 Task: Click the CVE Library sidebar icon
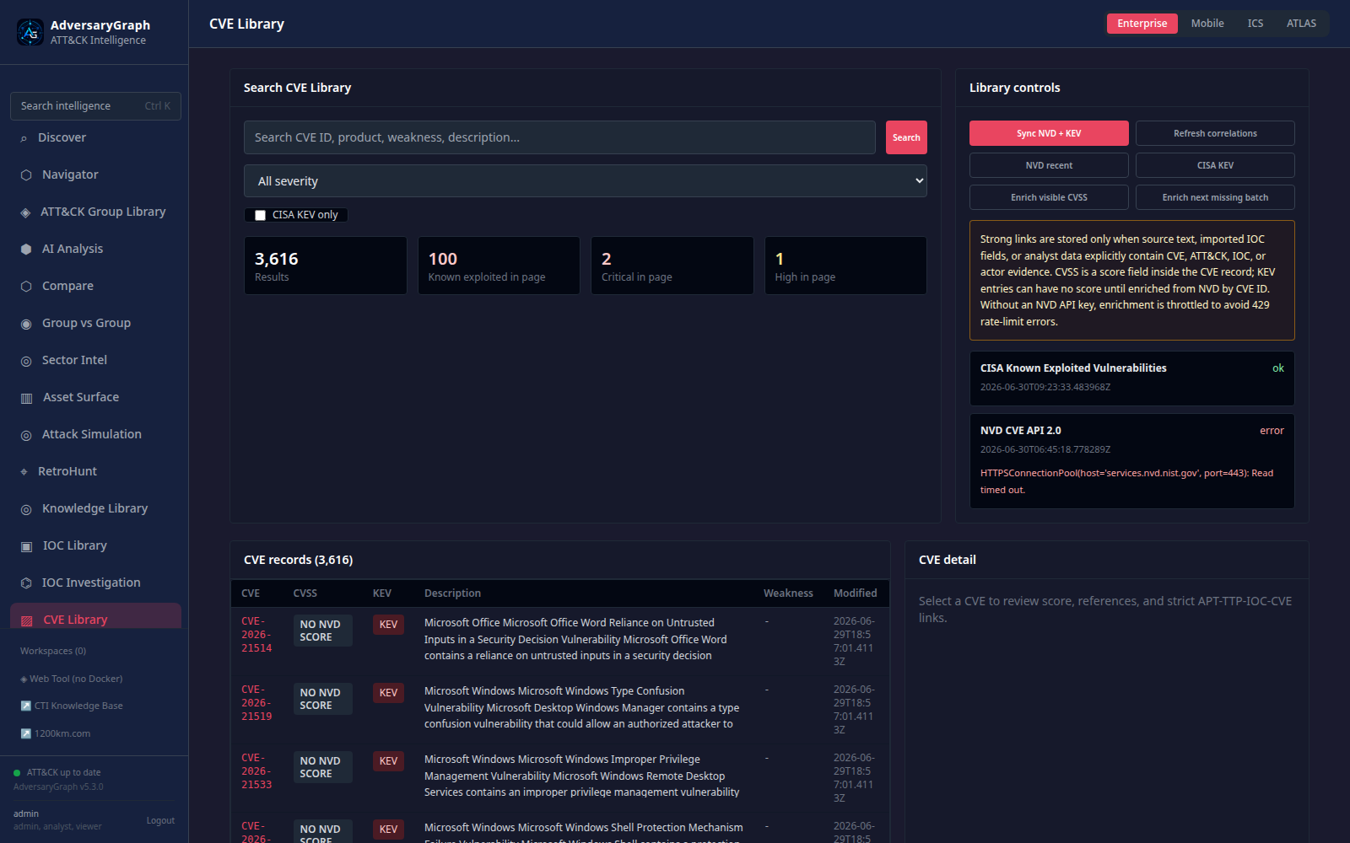(26, 620)
